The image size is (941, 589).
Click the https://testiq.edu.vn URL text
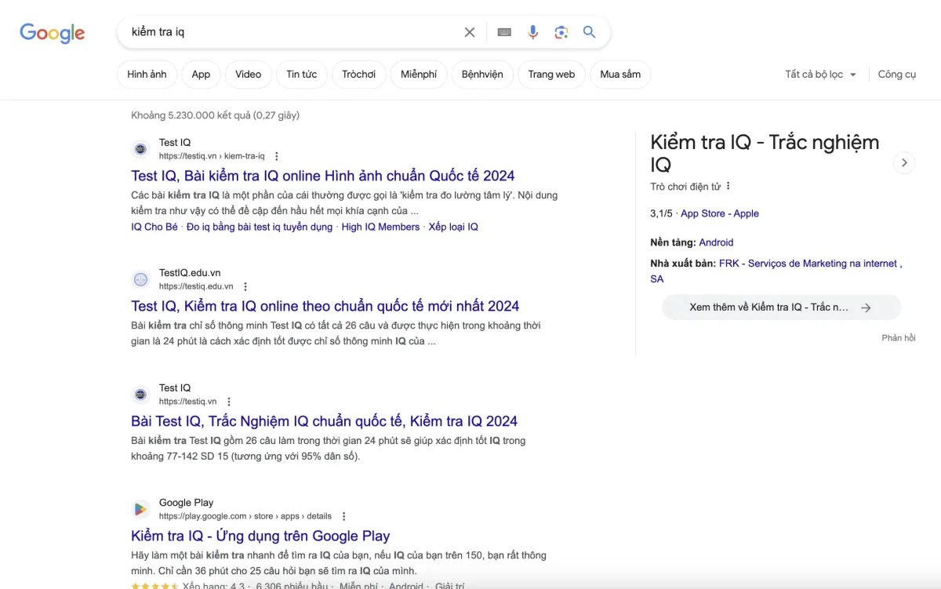coord(196,286)
